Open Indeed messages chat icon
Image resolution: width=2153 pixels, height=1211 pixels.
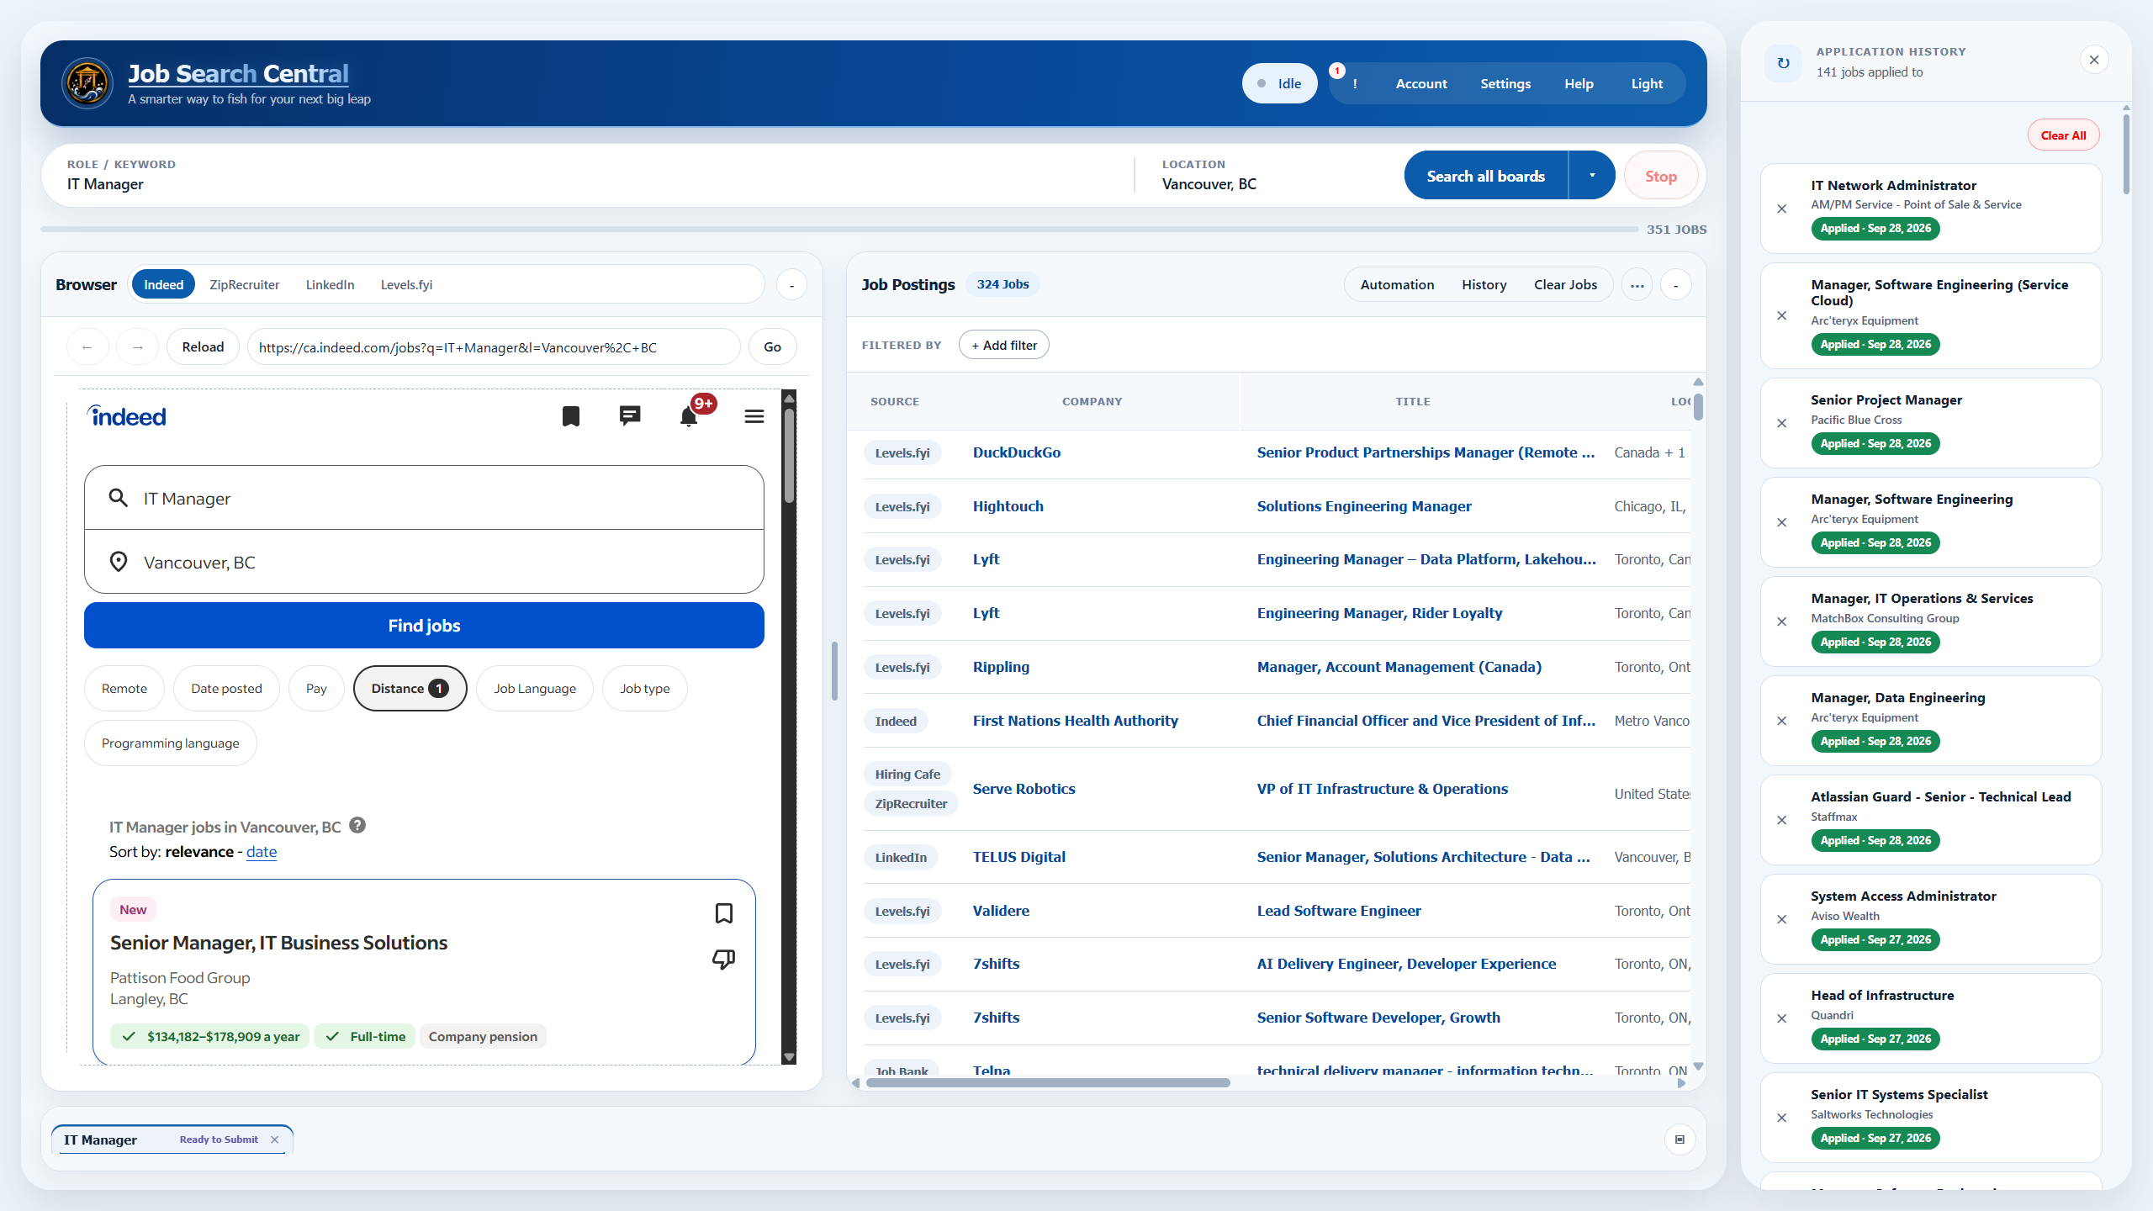[x=630, y=416]
